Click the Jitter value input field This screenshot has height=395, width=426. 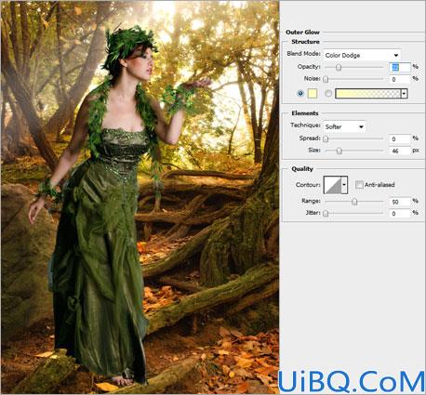point(399,214)
